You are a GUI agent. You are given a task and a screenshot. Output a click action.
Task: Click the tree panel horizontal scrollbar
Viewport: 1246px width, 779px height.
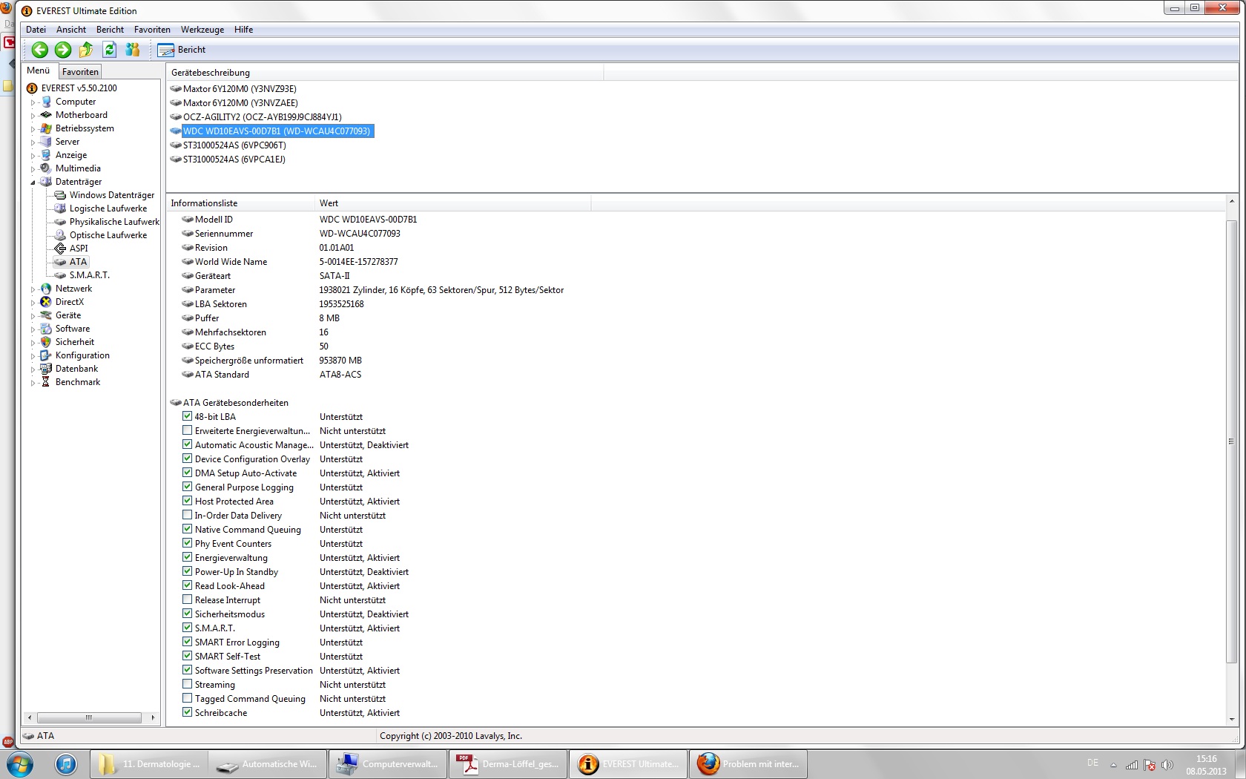click(90, 717)
